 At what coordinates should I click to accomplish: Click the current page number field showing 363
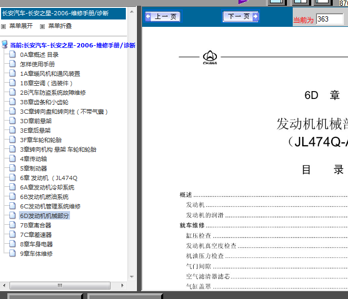coord(330,19)
